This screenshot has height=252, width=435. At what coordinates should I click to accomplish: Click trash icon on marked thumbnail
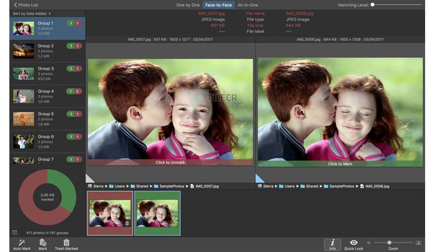click(127, 223)
